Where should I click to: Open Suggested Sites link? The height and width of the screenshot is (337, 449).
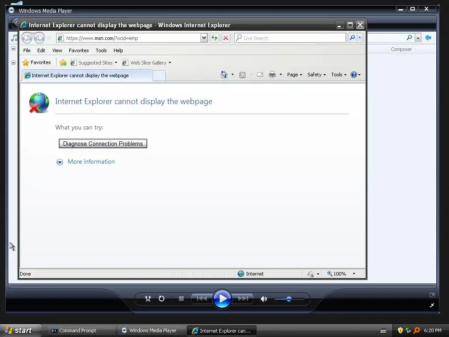(94, 62)
